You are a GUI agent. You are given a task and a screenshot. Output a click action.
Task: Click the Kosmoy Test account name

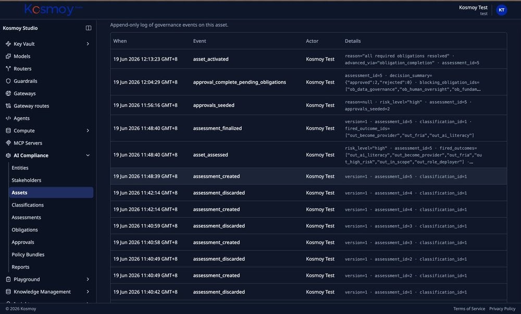point(473,7)
